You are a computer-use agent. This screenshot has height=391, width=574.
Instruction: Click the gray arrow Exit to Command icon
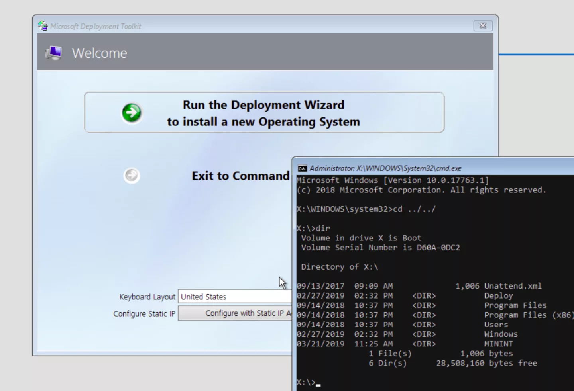tap(132, 175)
